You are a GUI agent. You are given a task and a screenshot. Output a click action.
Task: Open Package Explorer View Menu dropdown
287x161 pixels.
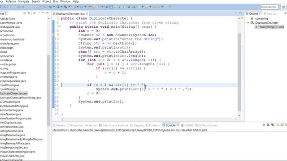tap(39, 13)
